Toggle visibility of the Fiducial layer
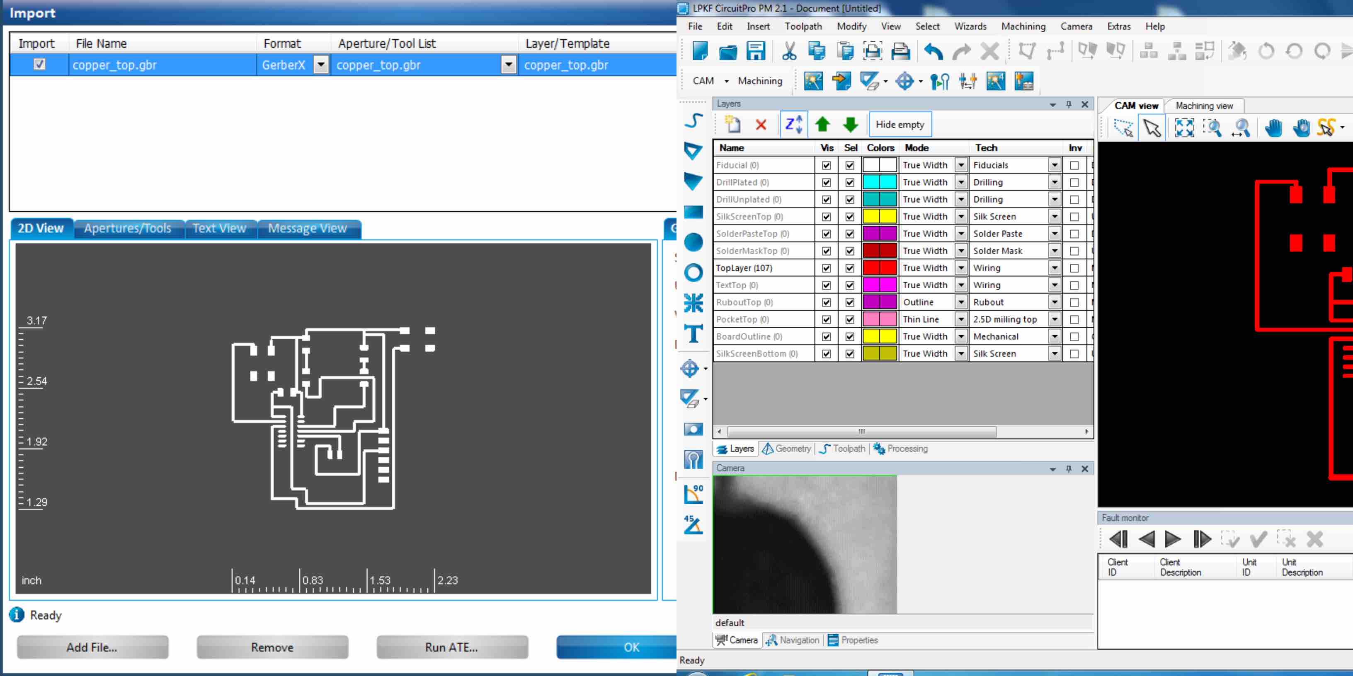 [x=826, y=165]
